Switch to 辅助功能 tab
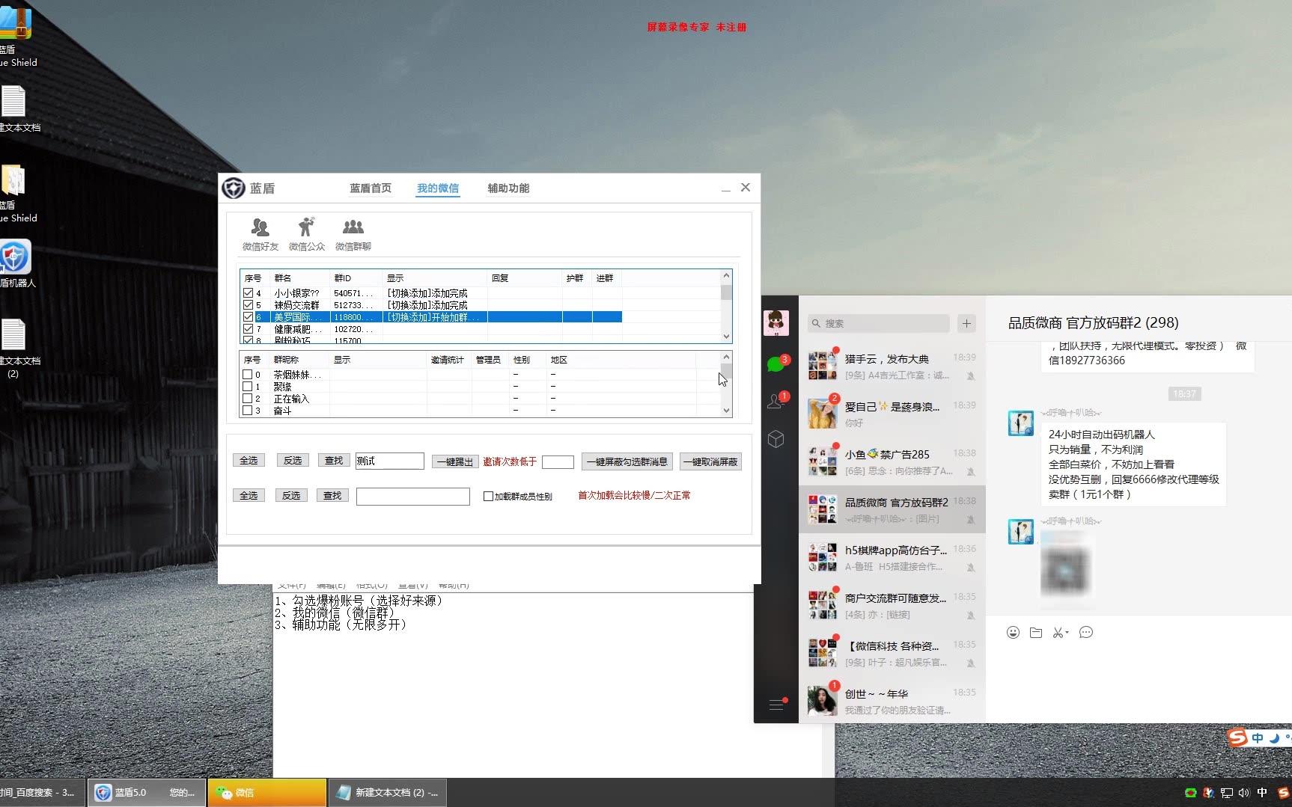This screenshot has width=1292, height=807. coord(508,188)
